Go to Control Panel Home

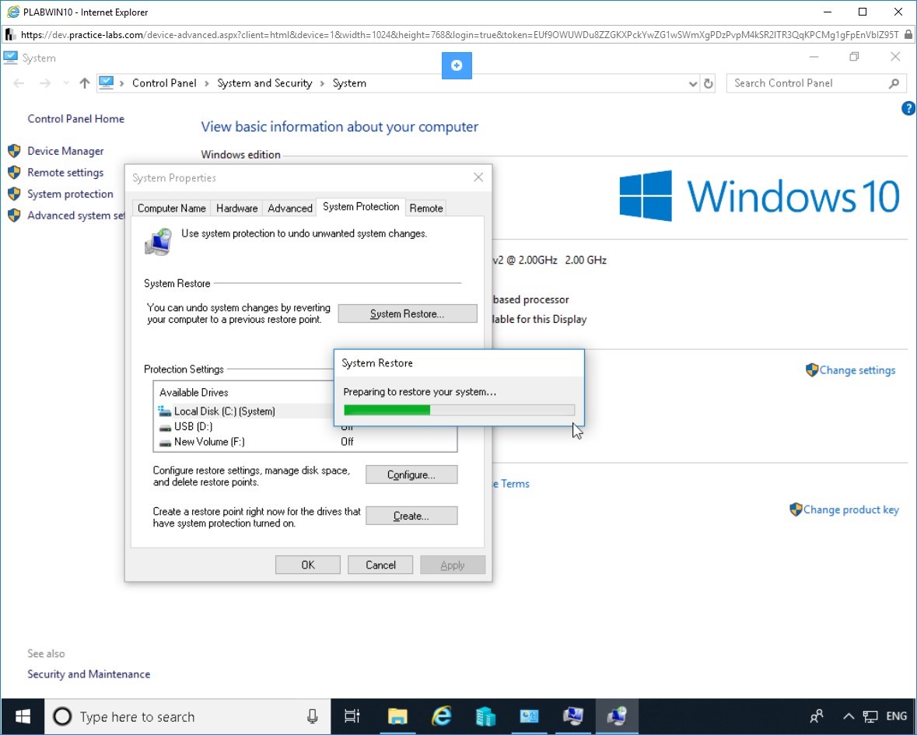tap(75, 119)
